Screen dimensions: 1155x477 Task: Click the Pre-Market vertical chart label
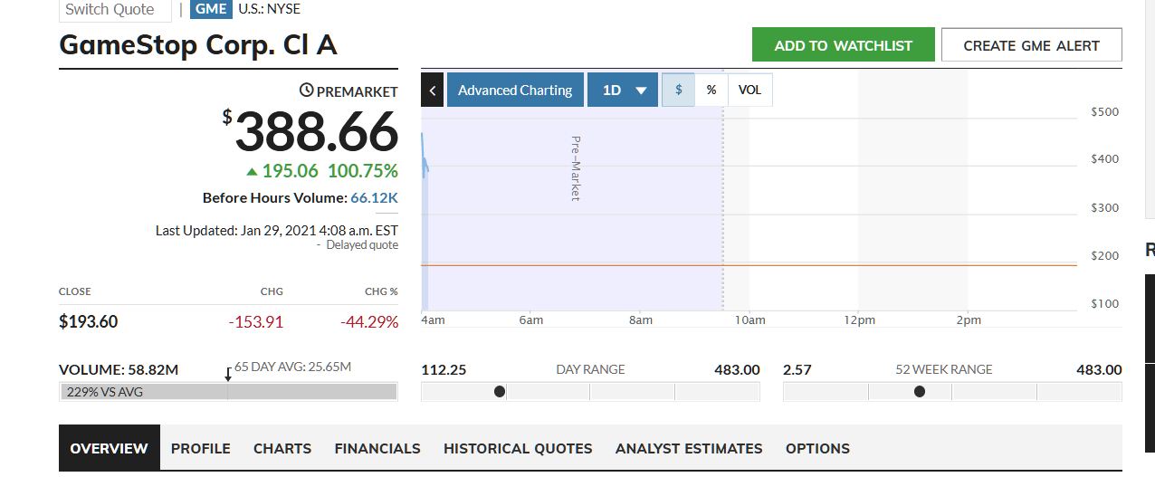[576, 167]
